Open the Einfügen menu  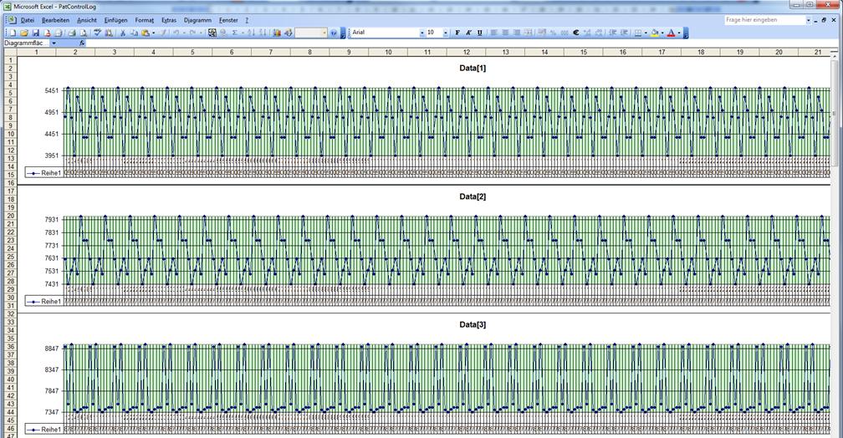115,20
